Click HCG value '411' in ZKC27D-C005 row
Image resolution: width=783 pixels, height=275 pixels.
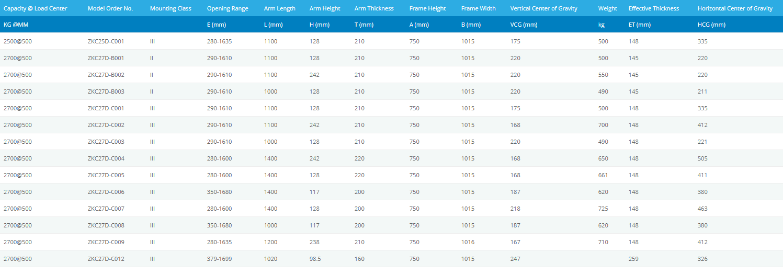(x=702, y=175)
